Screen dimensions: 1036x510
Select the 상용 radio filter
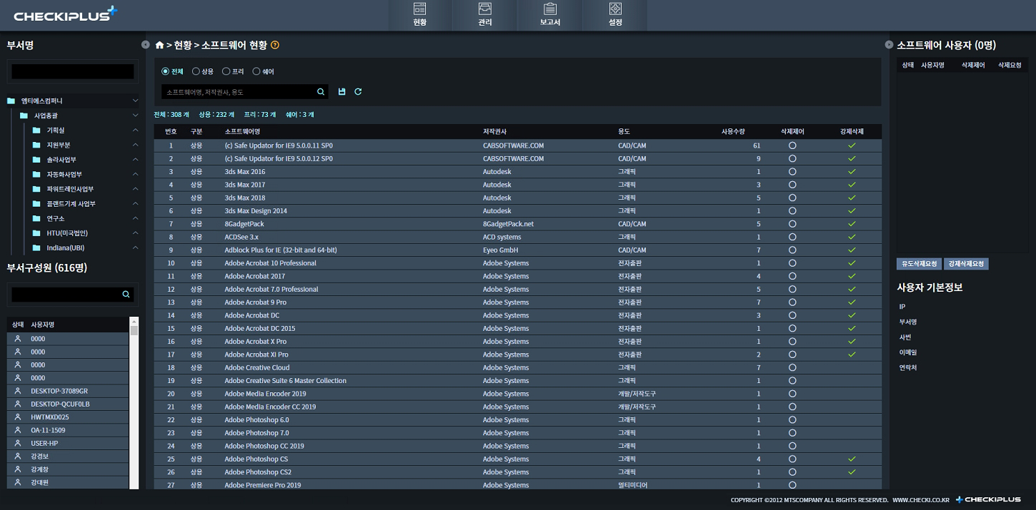(x=196, y=71)
